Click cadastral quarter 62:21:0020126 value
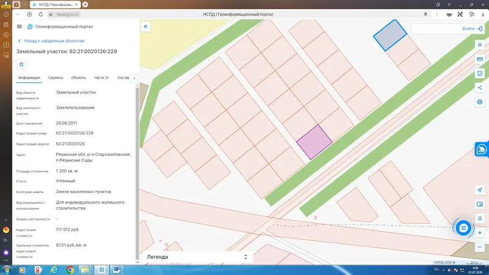 70,144
